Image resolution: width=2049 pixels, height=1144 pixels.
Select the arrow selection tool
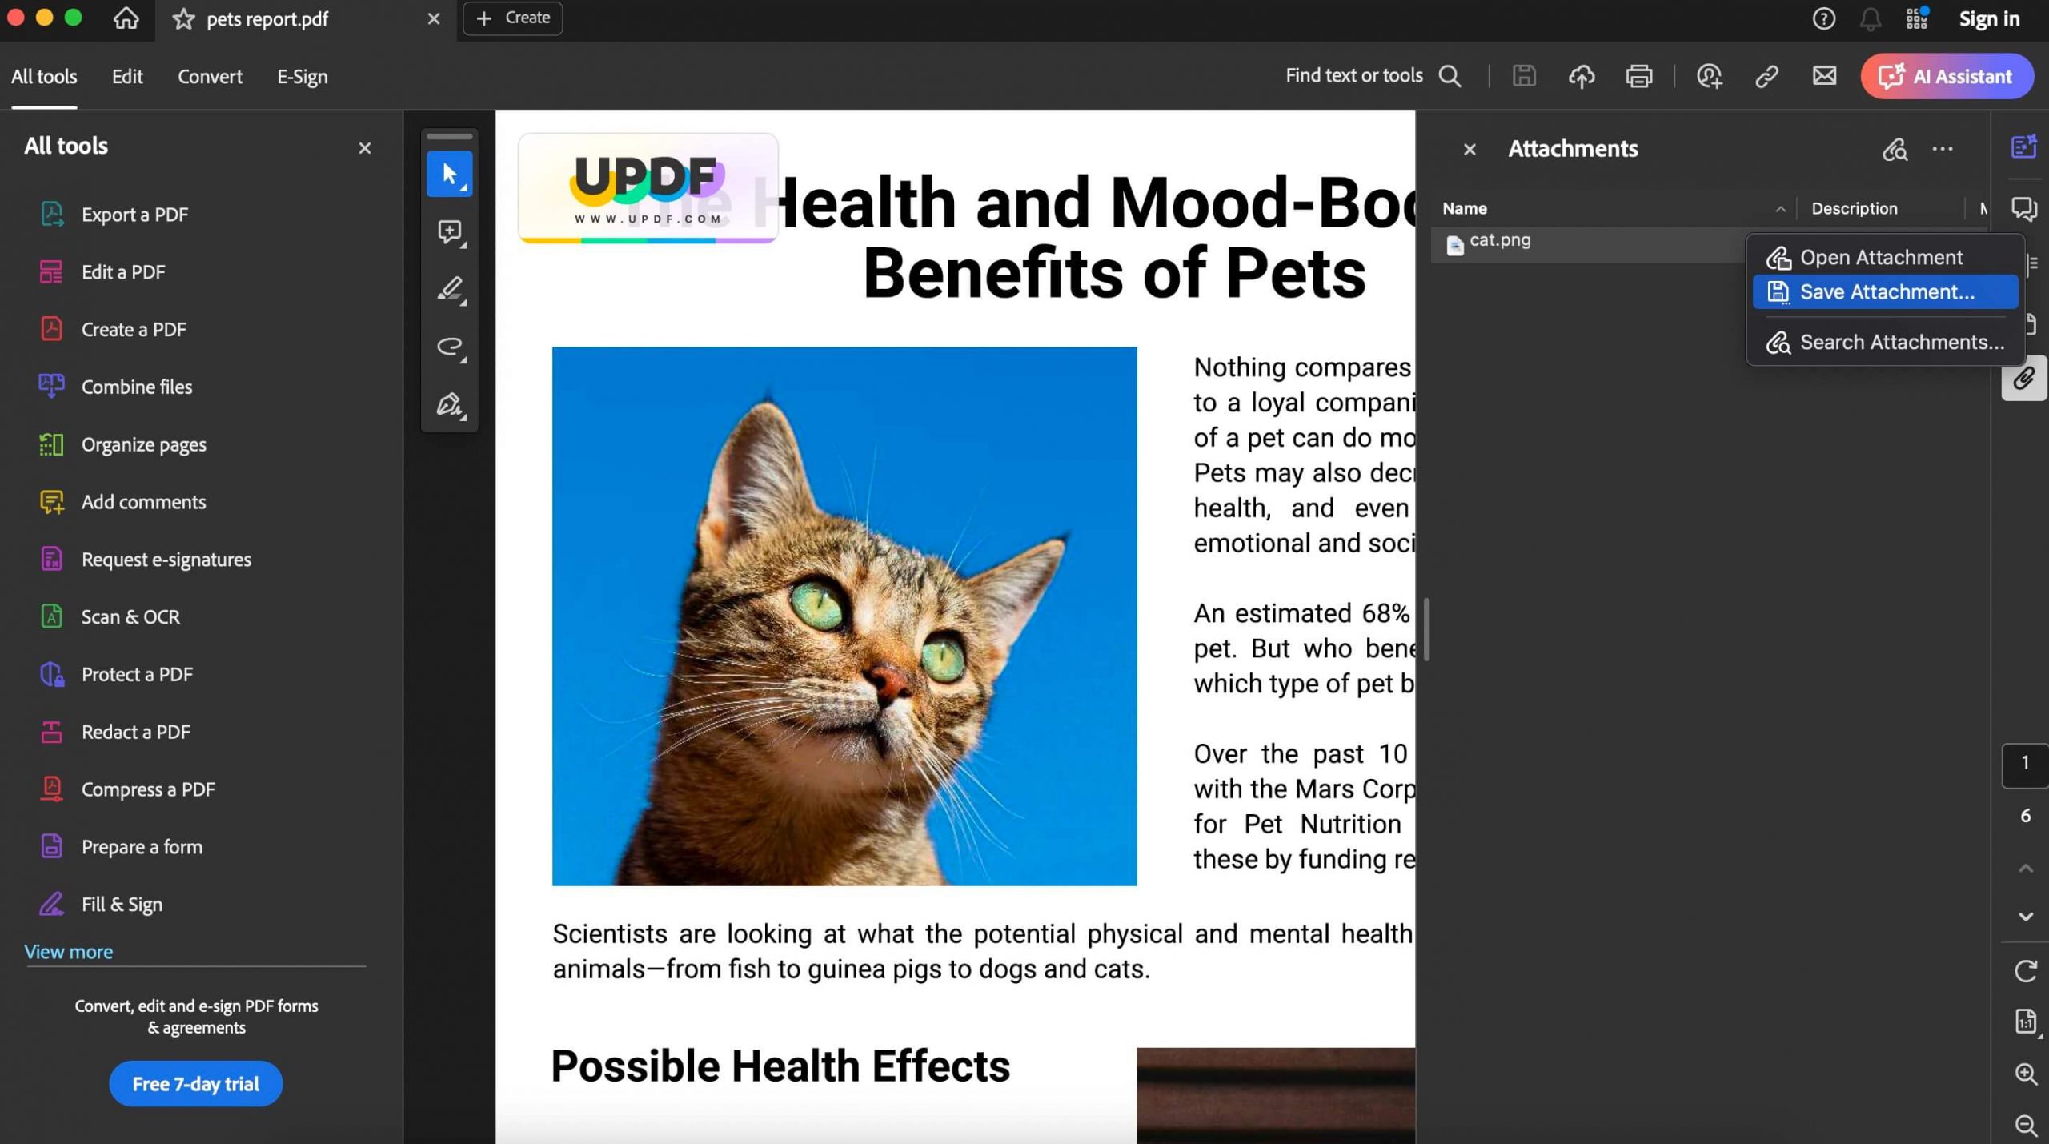point(449,174)
